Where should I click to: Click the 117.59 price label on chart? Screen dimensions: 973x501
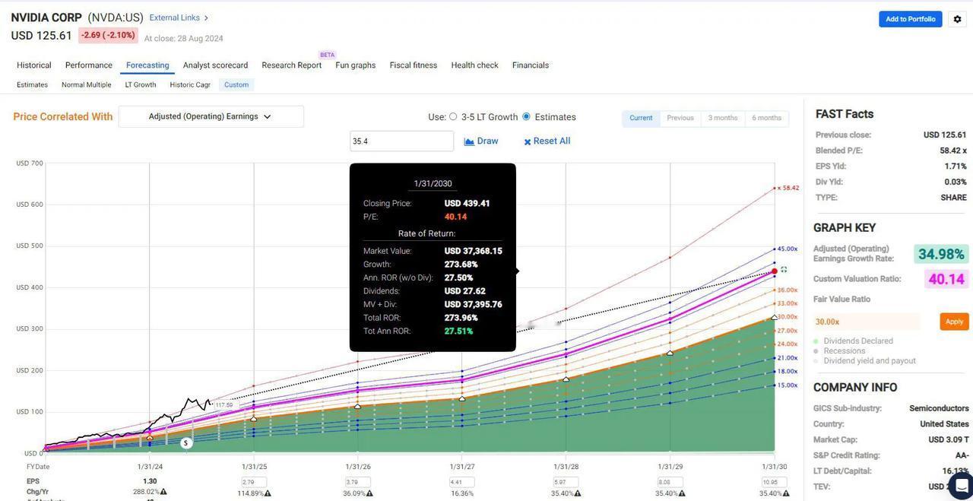pos(223,405)
